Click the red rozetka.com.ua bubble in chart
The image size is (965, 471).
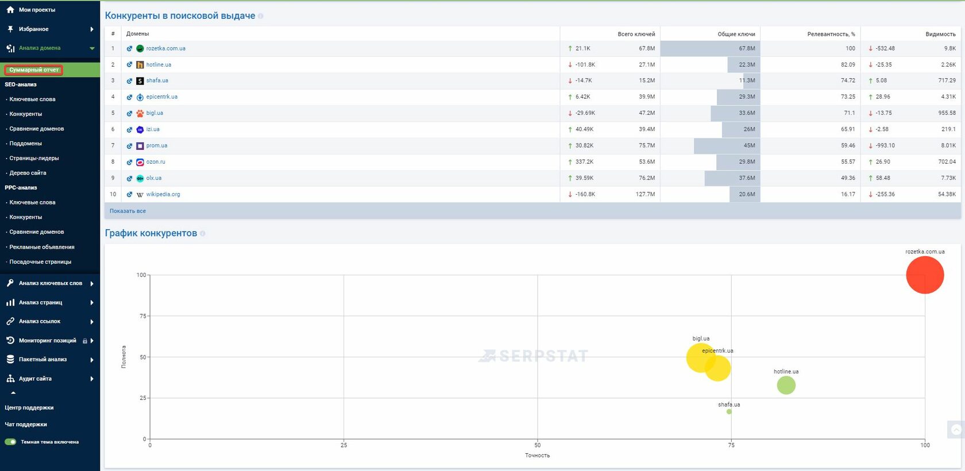click(x=925, y=275)
